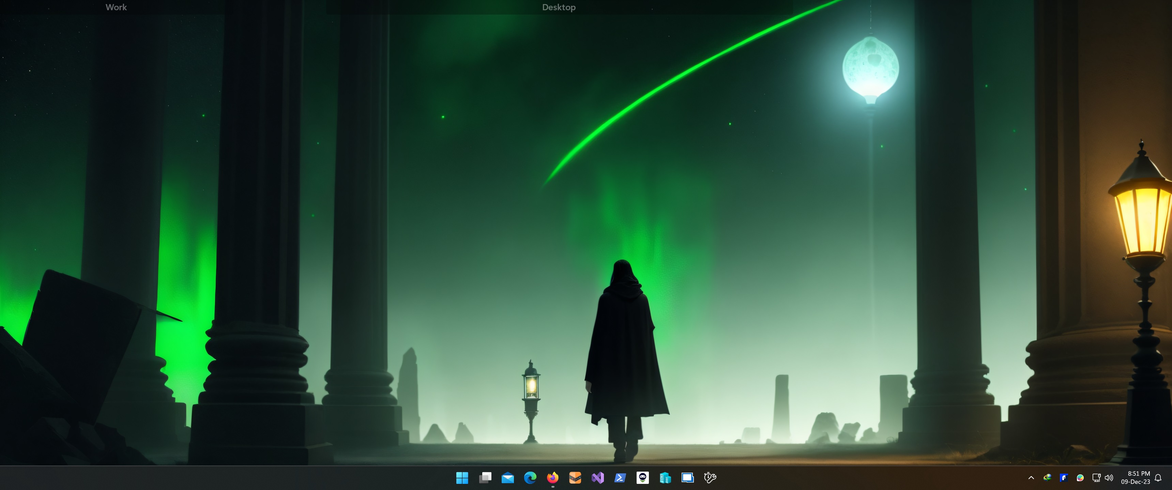Screen dimensions: 1172x490
Task: Open the stopwatch-and-wrench tool in the taskbar
Action: [x=710, y=477]
